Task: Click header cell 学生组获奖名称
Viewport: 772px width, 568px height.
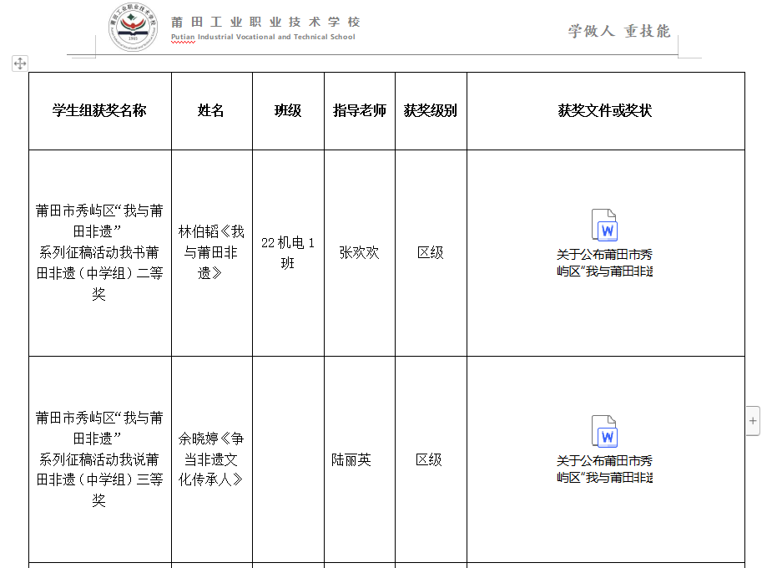Action: pos(100,111)
